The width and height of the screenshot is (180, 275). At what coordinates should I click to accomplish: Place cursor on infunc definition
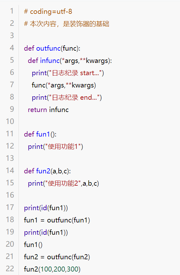tap(50, 60)
